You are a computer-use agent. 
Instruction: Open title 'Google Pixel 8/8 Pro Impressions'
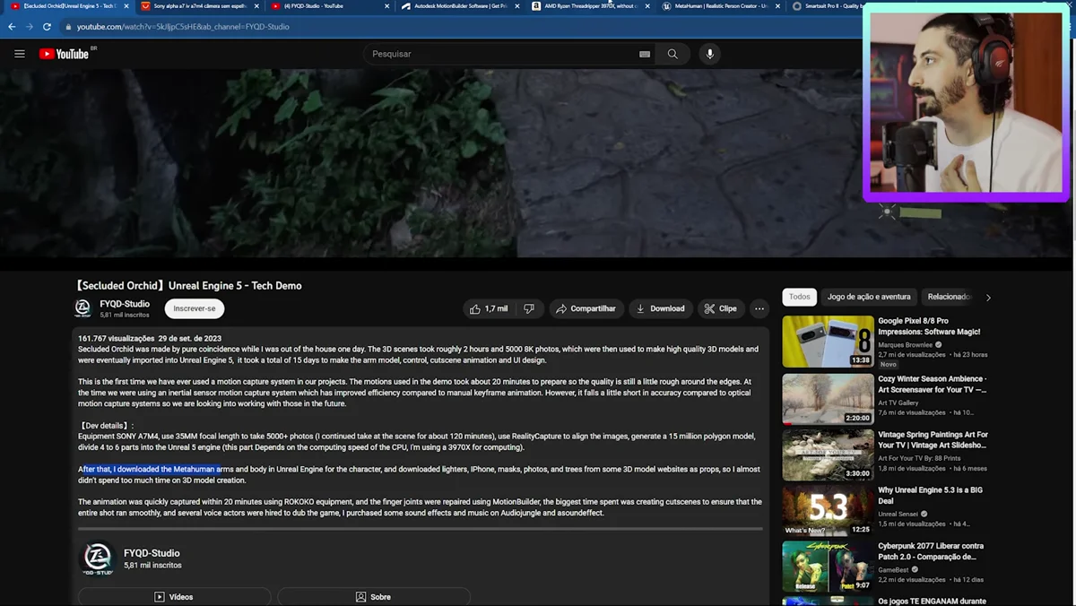coord(929,326)
